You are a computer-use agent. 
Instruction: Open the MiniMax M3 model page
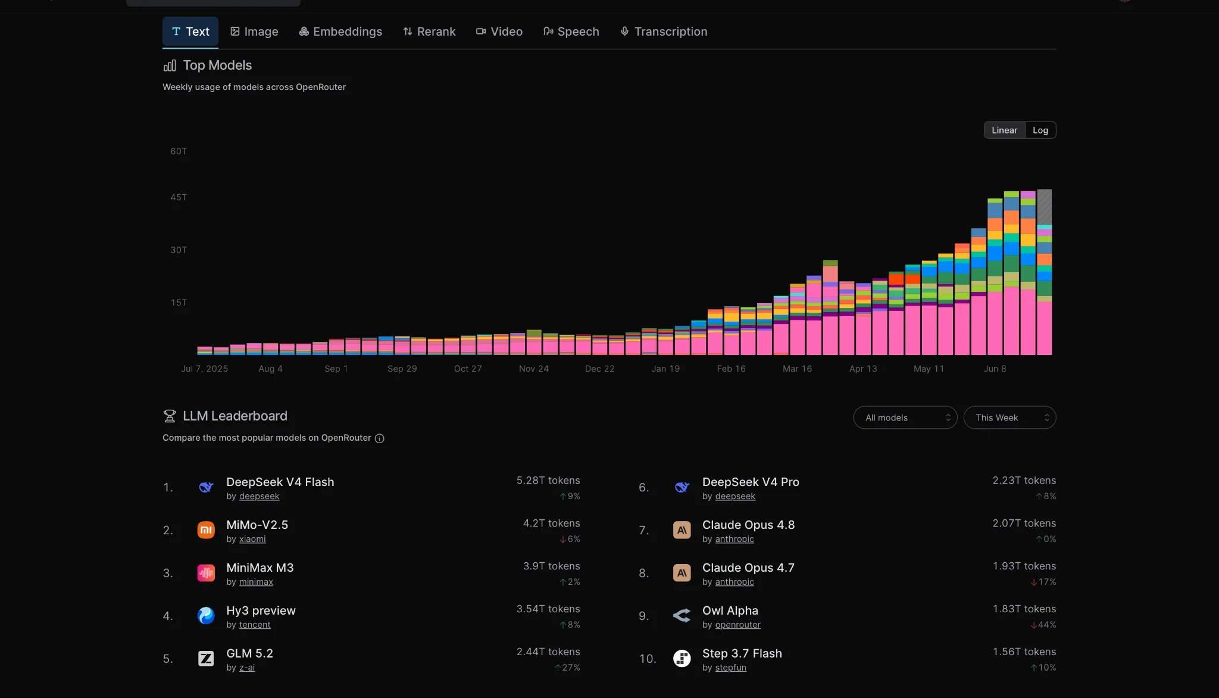(x=260, y=568)
